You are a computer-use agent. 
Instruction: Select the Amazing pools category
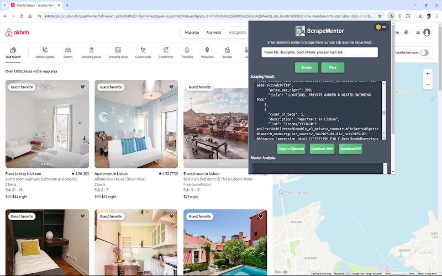click(91, 52)
